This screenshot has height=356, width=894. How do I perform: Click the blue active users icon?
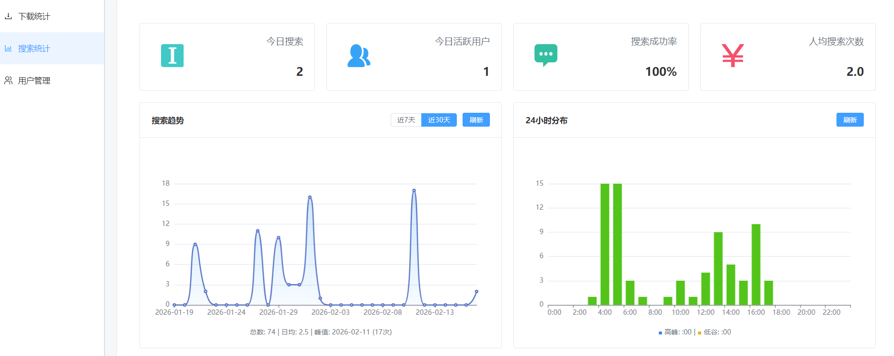(x=359, y=56)
